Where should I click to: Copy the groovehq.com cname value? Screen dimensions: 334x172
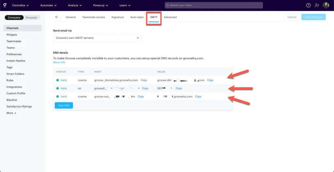tap(198, 96)
